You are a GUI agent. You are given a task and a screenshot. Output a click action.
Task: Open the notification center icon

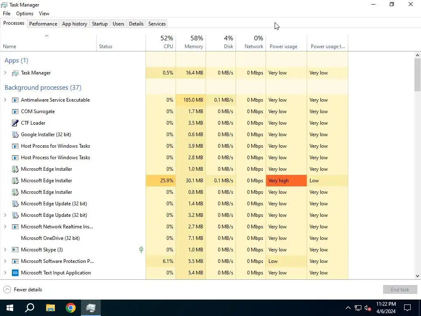click(x=407, y=308)
